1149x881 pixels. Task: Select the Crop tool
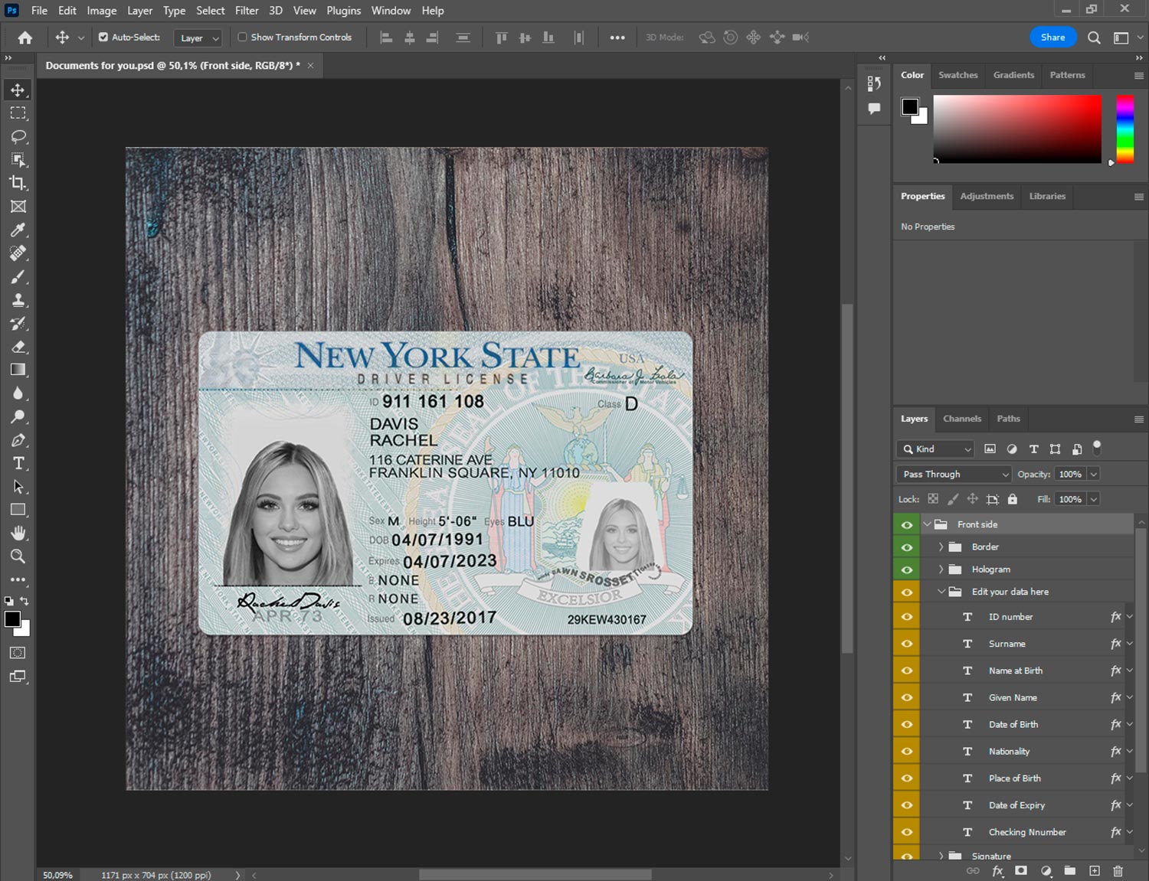click(18, 183)
